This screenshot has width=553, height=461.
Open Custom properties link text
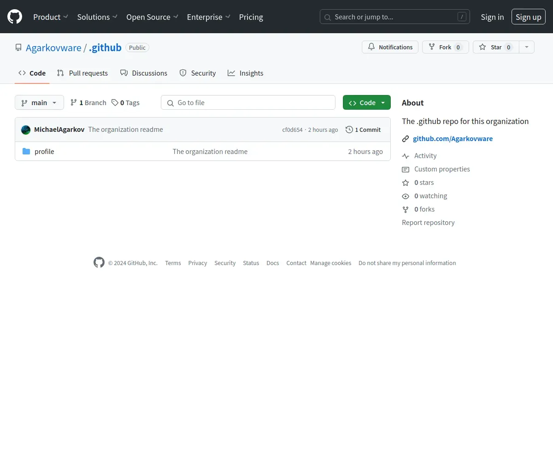click(442, 169)
